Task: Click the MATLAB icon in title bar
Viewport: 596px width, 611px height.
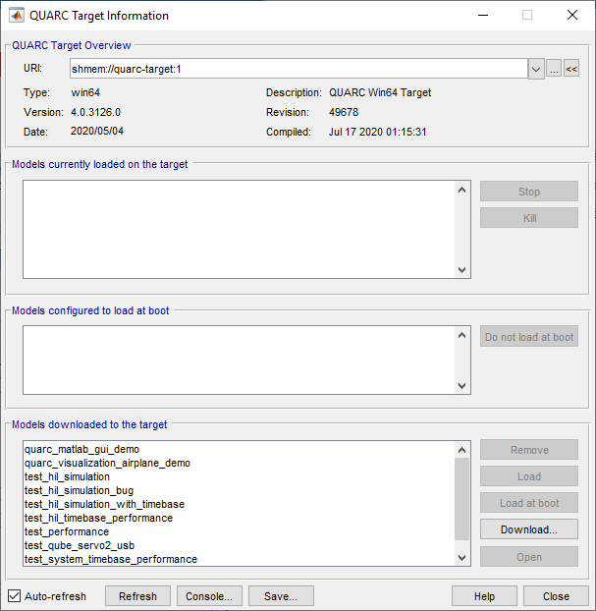Action: pyautogui.click(x=17, y=16)
